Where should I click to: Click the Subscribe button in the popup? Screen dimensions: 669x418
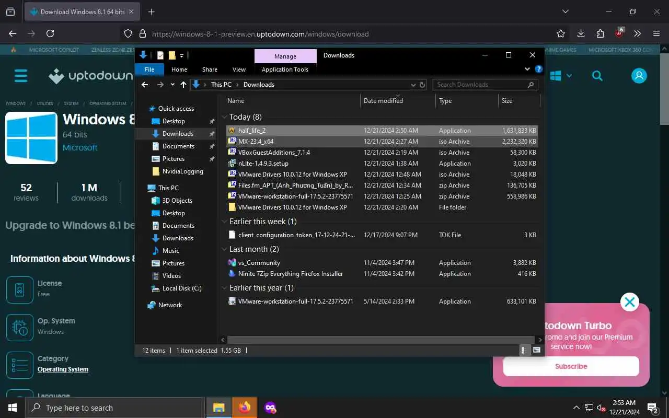571,366
